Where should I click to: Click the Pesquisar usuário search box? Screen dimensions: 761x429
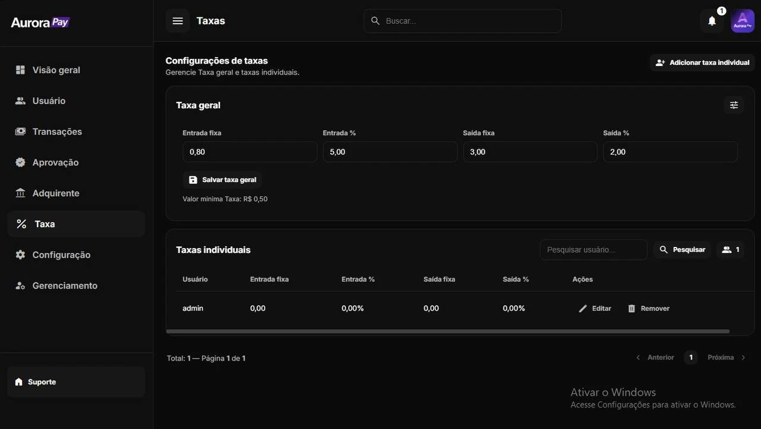pyautogui.click(x=593, y=250)
